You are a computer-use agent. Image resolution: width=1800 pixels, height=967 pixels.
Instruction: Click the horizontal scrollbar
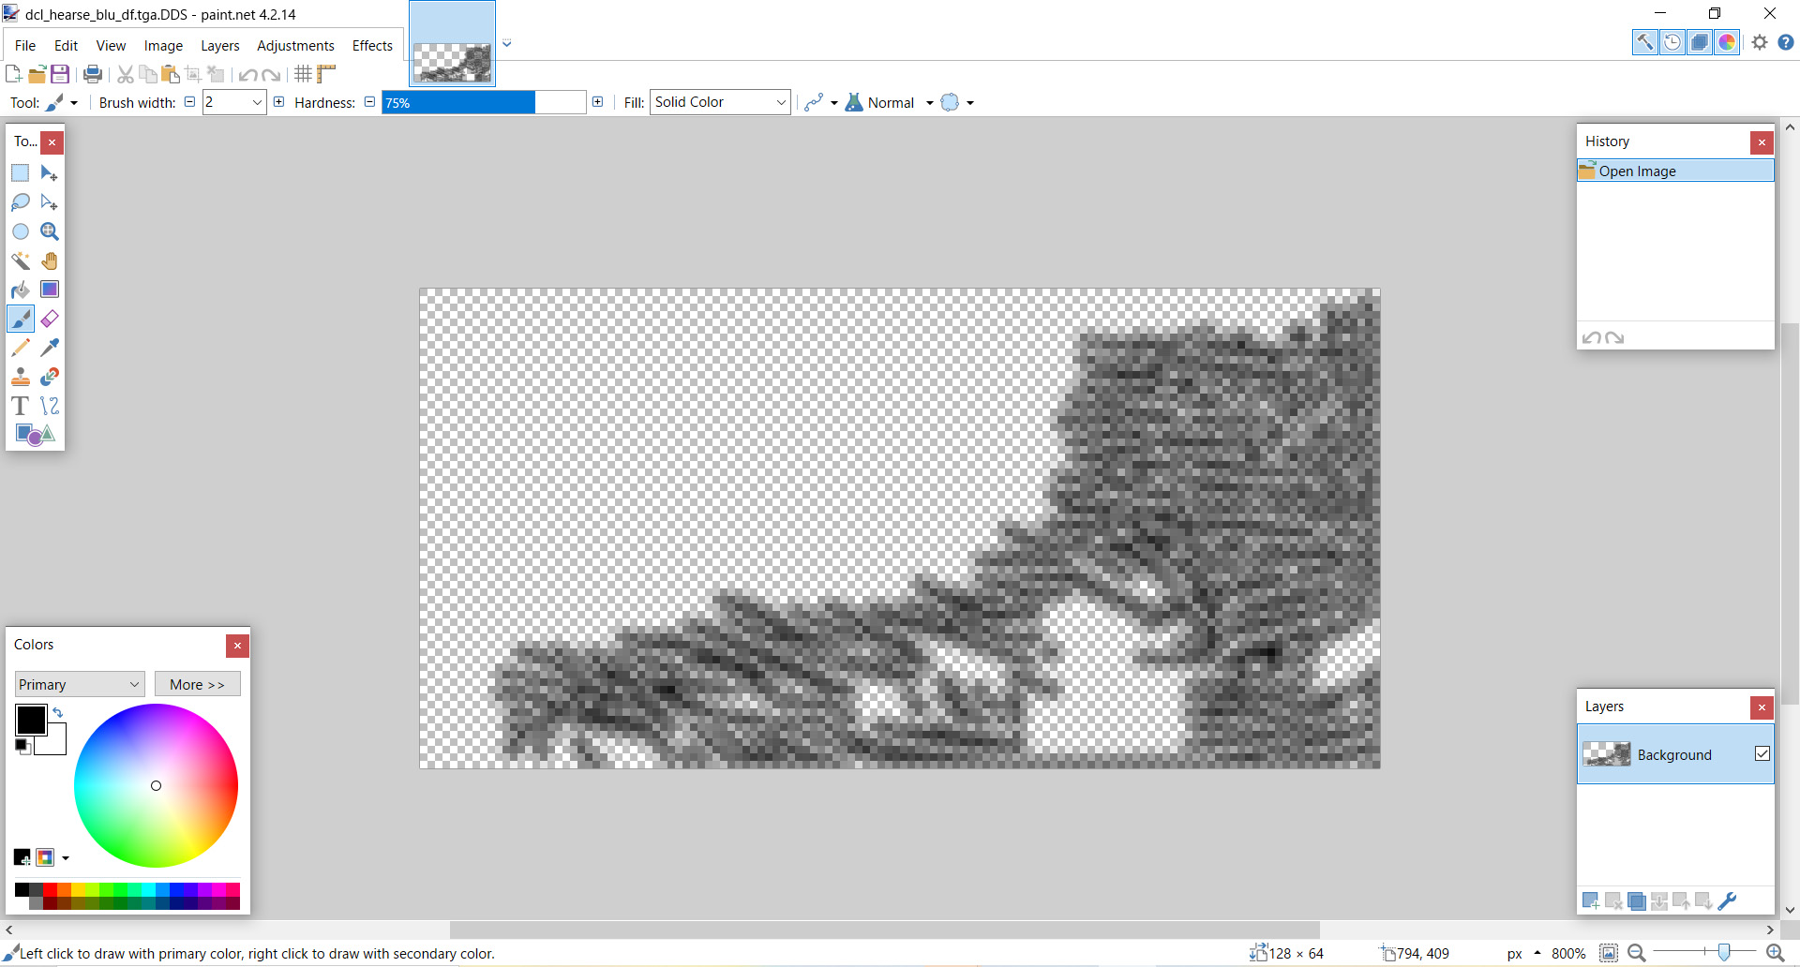[x=885, y=930]
